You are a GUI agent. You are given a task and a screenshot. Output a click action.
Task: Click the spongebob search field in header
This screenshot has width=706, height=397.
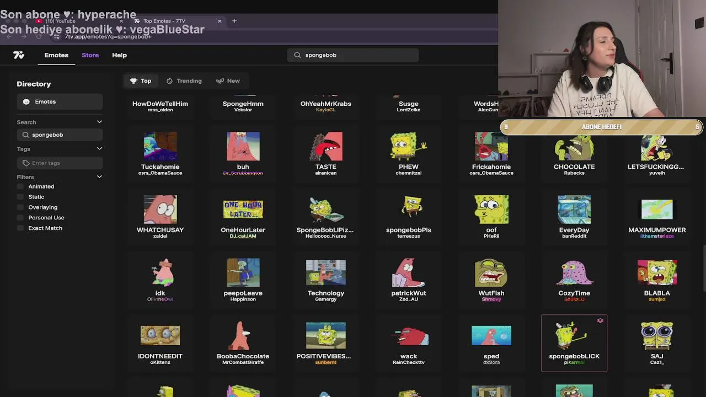click(x=353, y=55)
